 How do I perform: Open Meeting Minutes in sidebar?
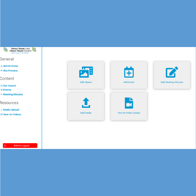point(13,94)
